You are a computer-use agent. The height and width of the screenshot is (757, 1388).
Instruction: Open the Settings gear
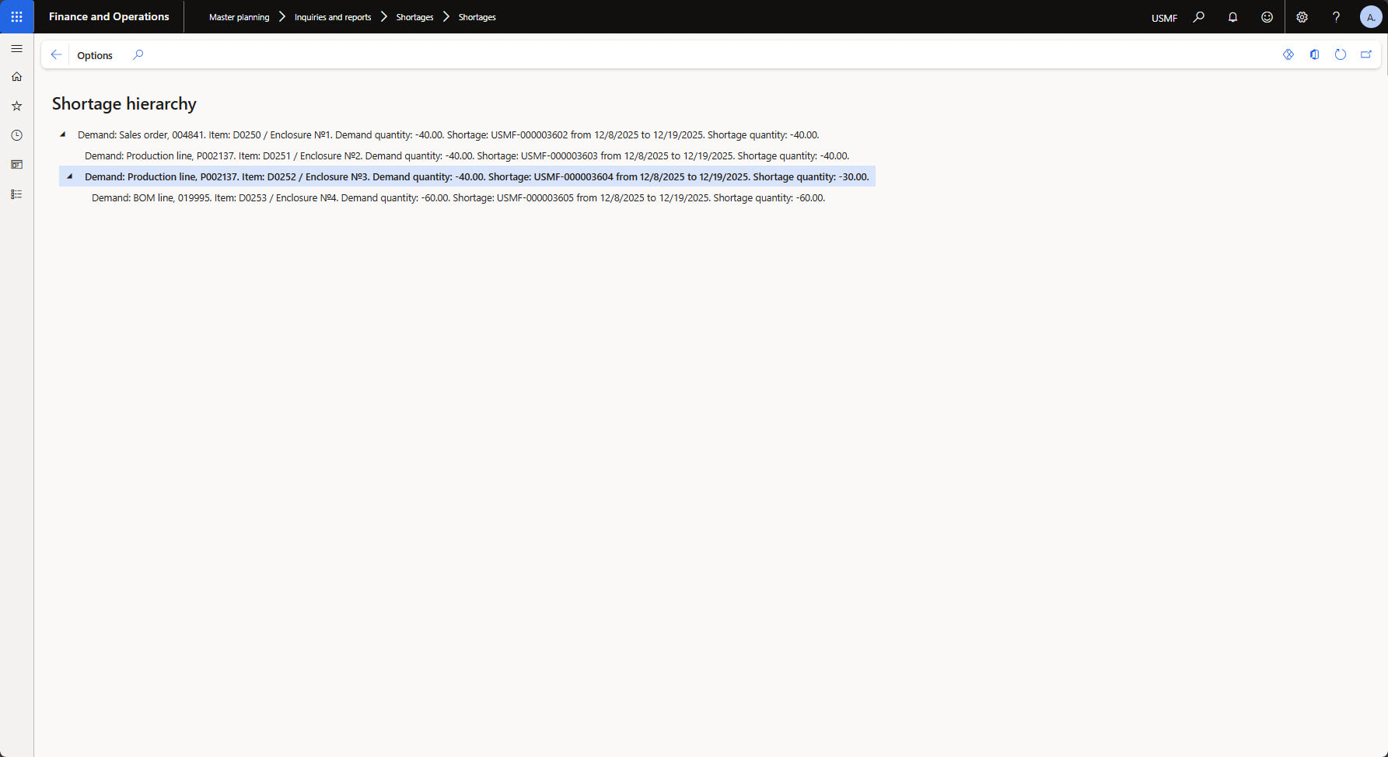click(1302, 17)
